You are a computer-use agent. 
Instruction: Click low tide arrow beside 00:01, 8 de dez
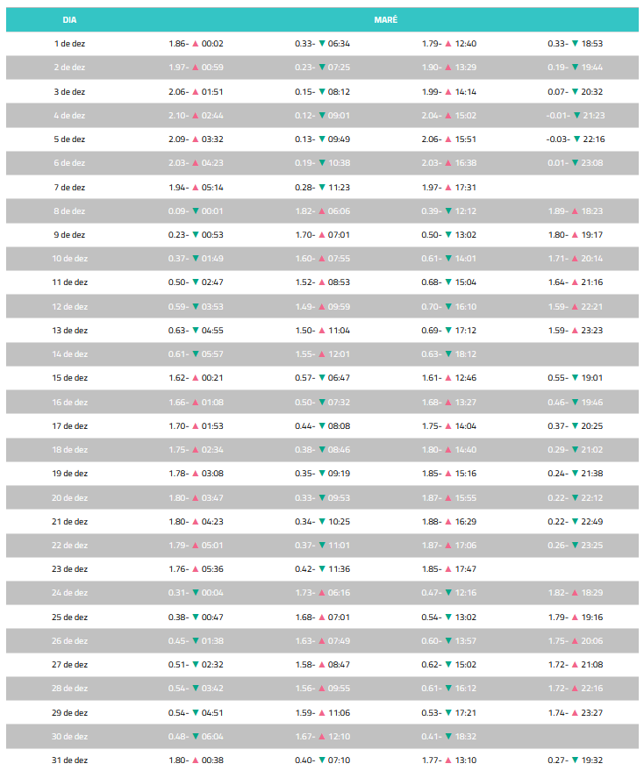[x=196, y=211]
